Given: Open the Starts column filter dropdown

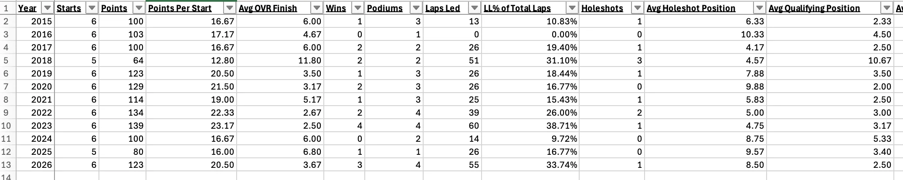Looking at the screenshot, I should click(92, 8).
